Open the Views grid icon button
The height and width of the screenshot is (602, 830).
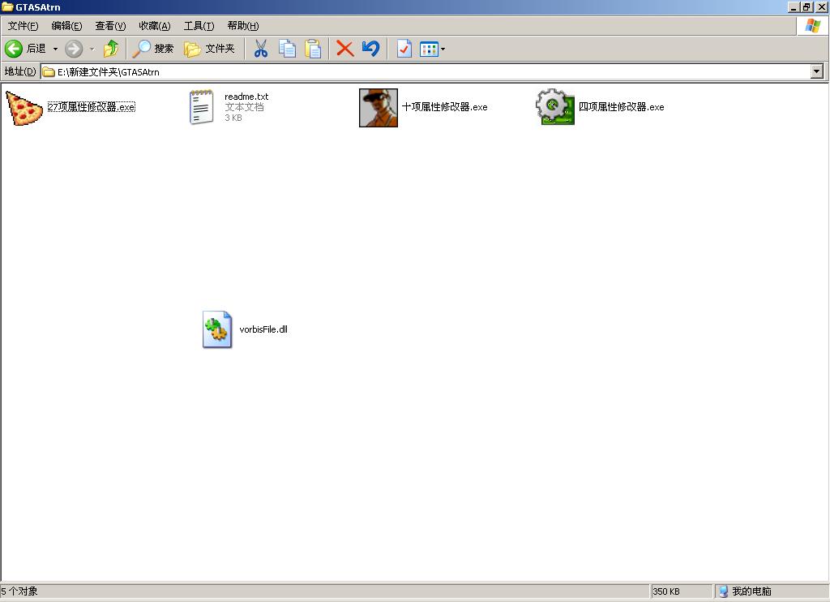click(x=429, y=49)
